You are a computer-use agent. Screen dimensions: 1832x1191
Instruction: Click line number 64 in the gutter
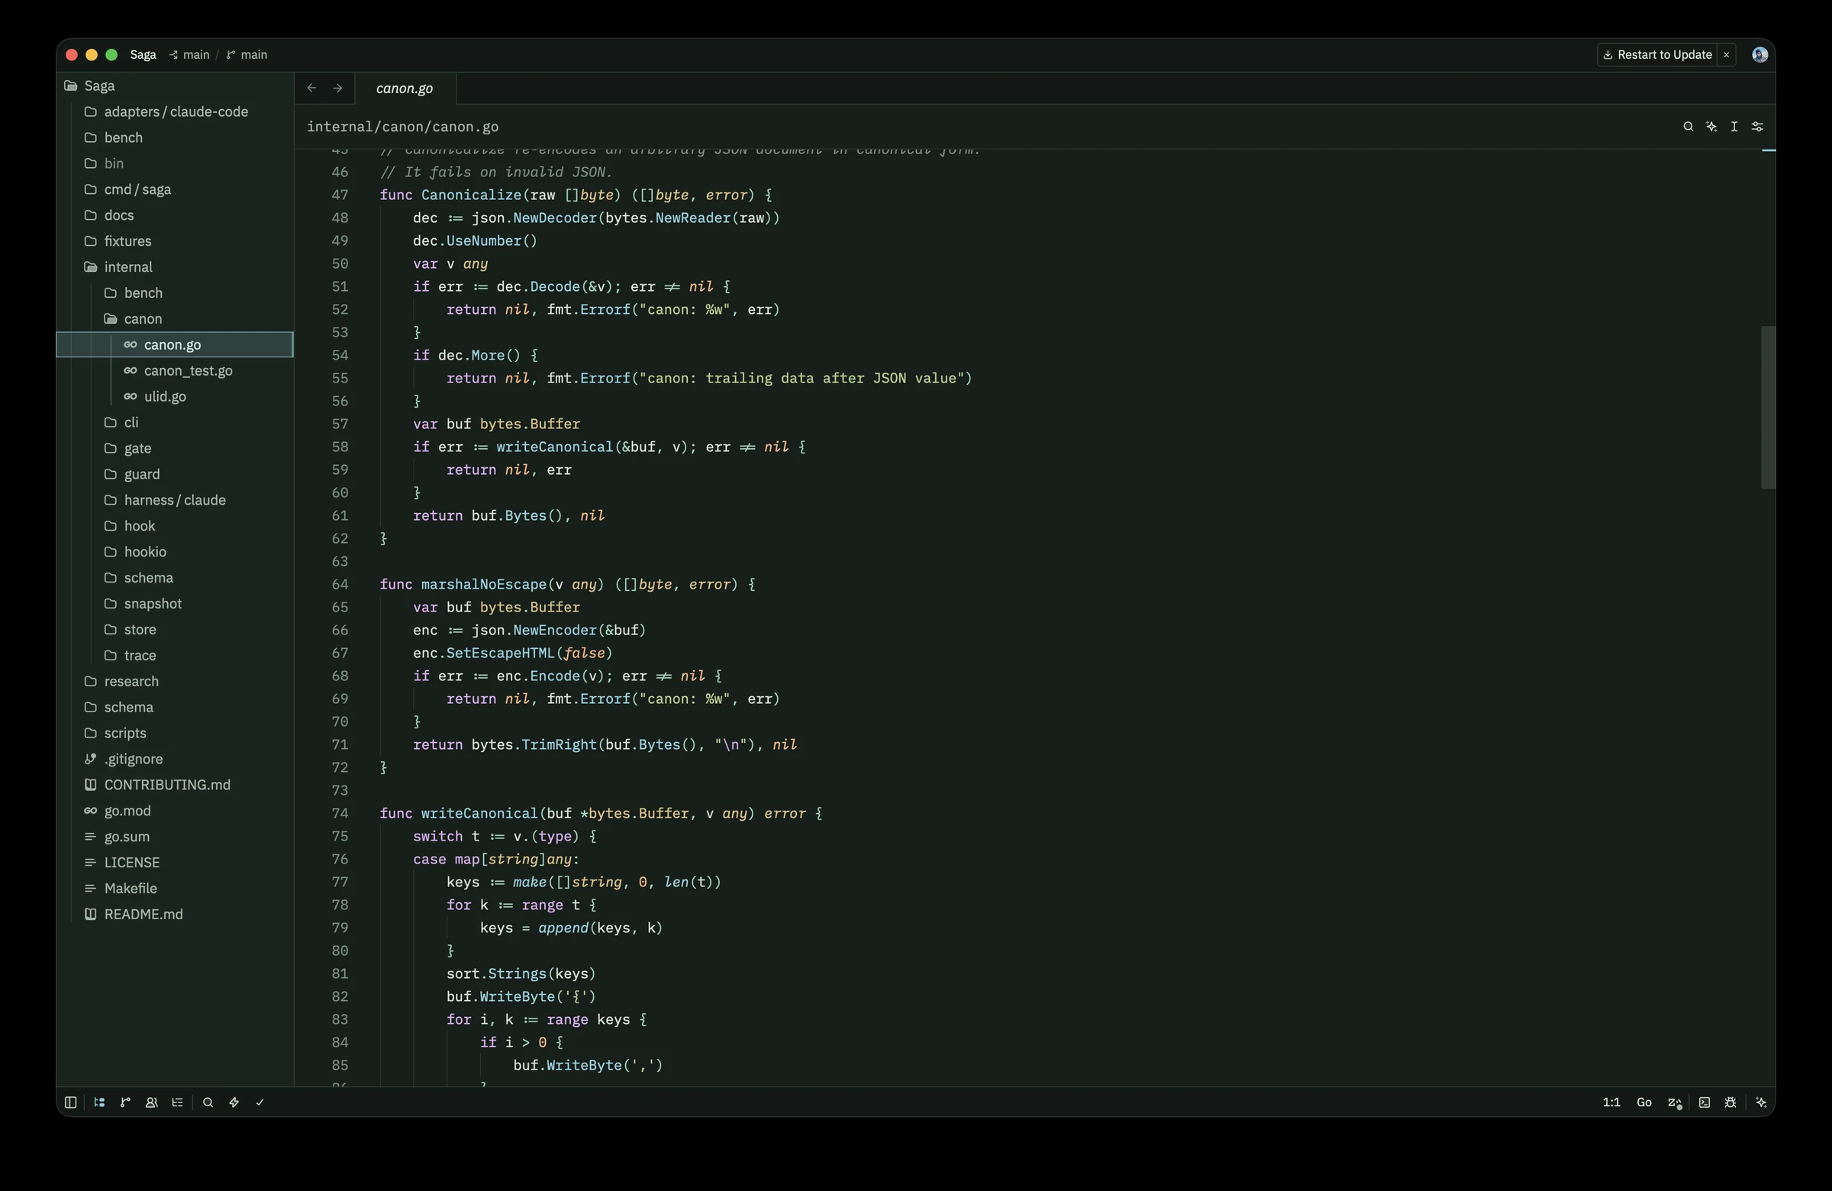tap(340, 584)
